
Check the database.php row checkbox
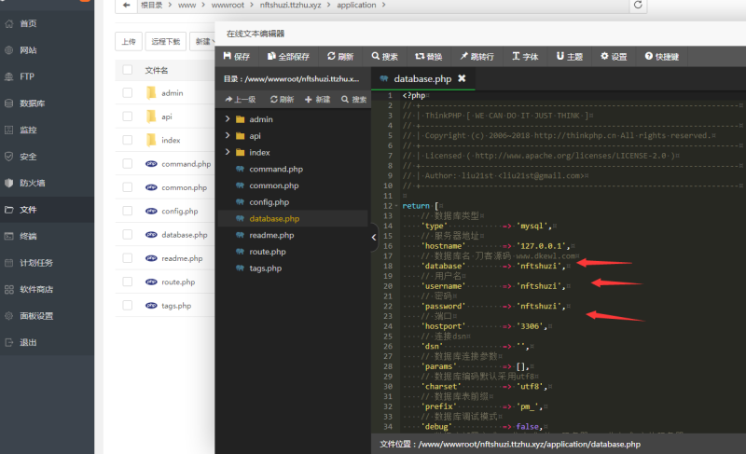[x=128, y=234]
